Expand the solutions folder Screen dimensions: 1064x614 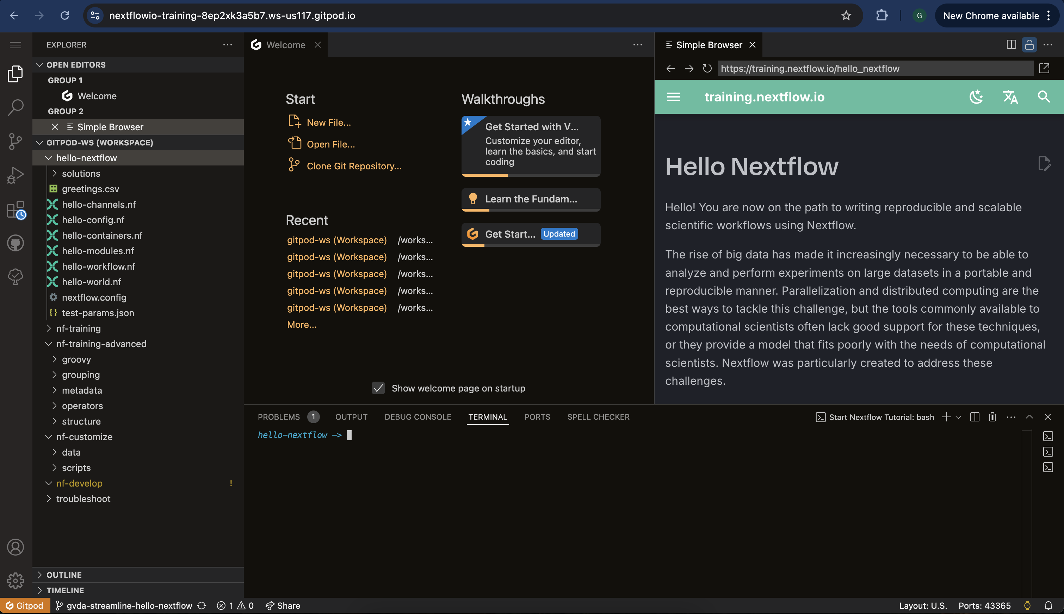tap(138, 174)
